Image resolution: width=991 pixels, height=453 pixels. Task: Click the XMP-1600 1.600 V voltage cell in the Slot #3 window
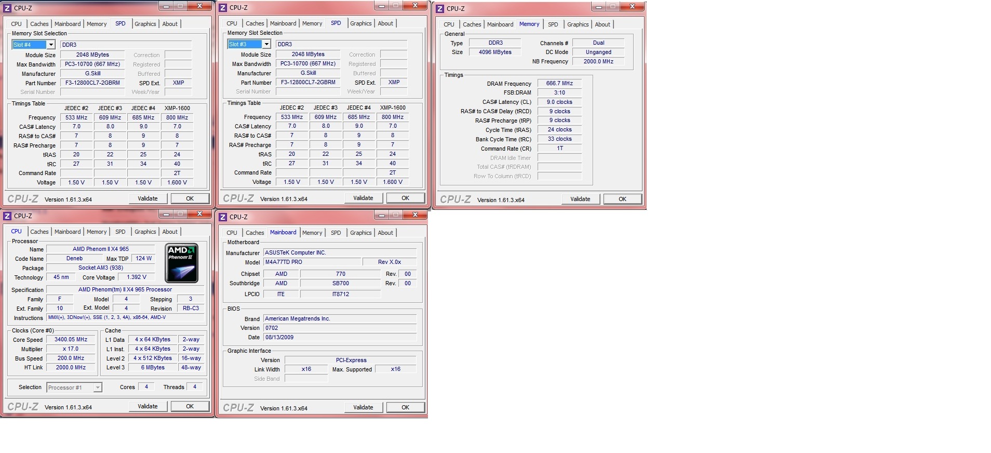click(x=393, y=182)
